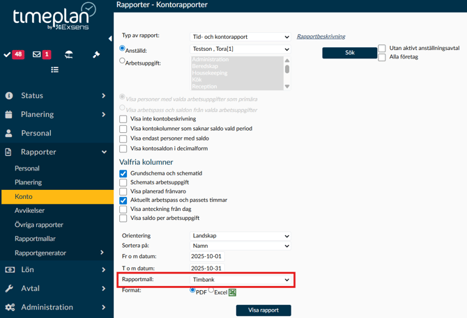Select the Arbetsuppgift radio button
The width and height of the screenshot is (467, 318).
pyautogui.click(x=123, y=61)
